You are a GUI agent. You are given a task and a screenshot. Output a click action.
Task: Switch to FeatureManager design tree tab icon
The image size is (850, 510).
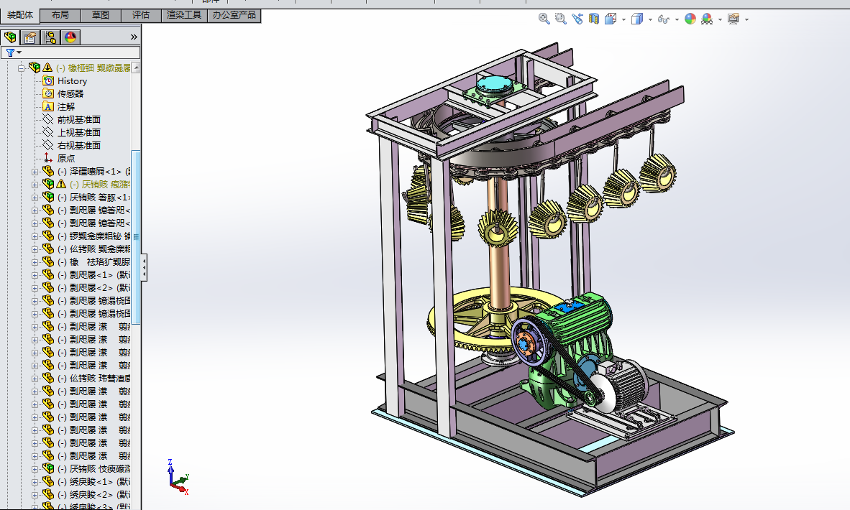coord(10,37)
